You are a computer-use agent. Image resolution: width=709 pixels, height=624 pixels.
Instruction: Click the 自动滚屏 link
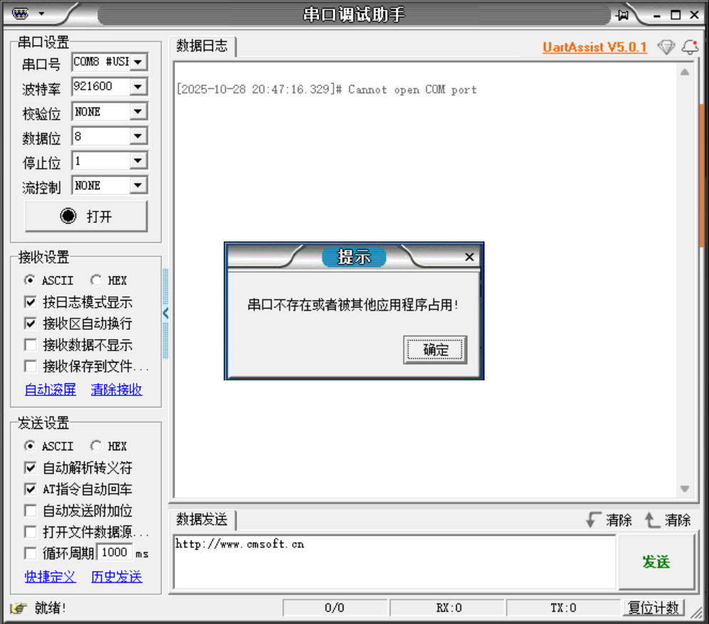tap(50, 390)
